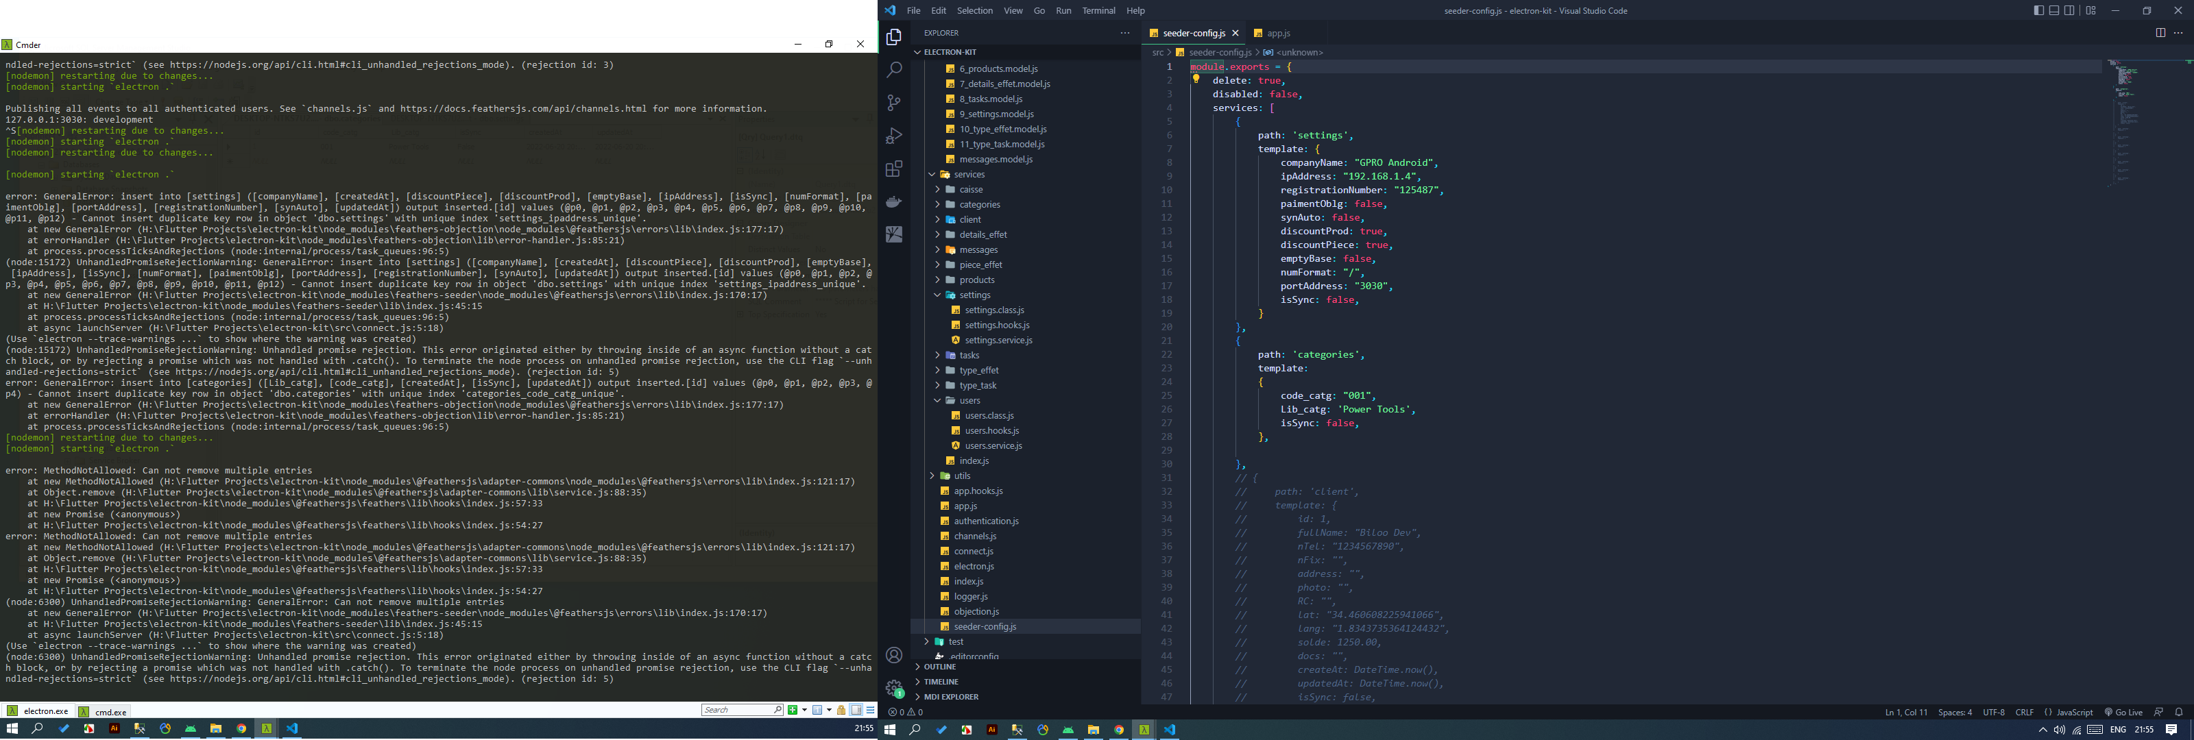Image resolution: width=2194 pixels, height=740 pixels.
Task: Open the Terminal menu
Action: click(x=1098, y=11)
